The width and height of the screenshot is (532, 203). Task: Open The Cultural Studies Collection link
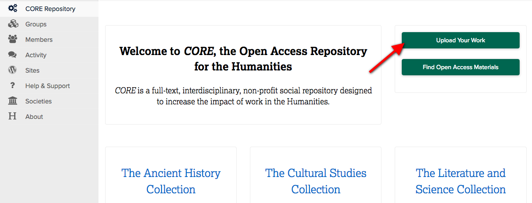coord(316,181)
